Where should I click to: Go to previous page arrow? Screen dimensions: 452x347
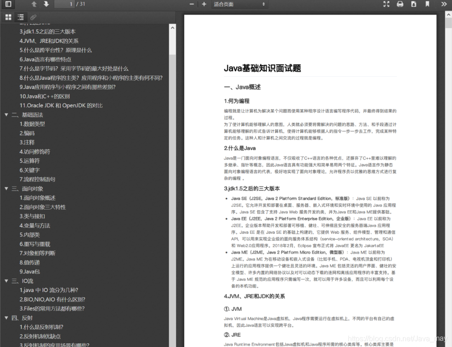pos(34,4)
